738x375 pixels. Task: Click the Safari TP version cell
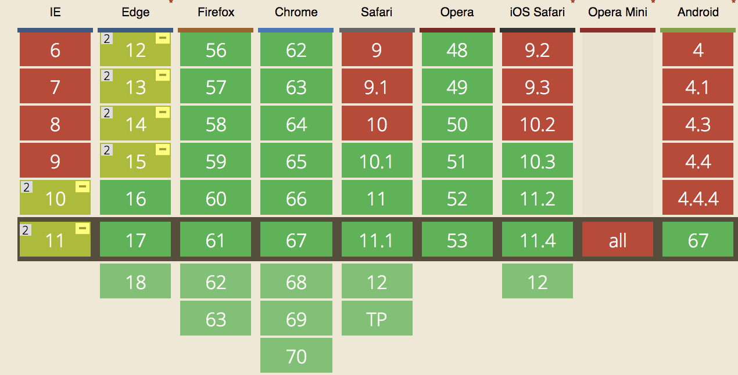click(x=377, y=319)
